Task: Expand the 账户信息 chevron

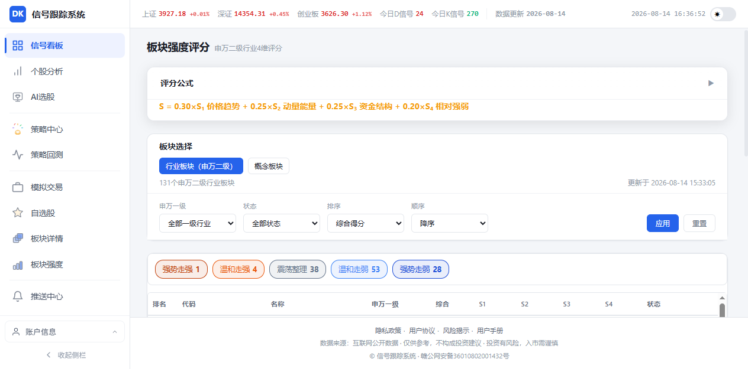Action: tap(114, 332)
